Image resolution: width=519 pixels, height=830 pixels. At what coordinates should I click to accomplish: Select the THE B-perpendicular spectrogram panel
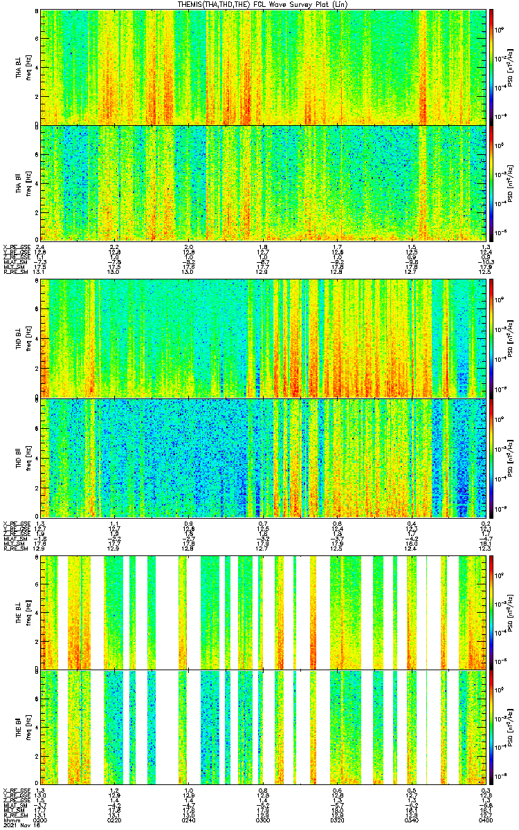click(x=264, y=612)
